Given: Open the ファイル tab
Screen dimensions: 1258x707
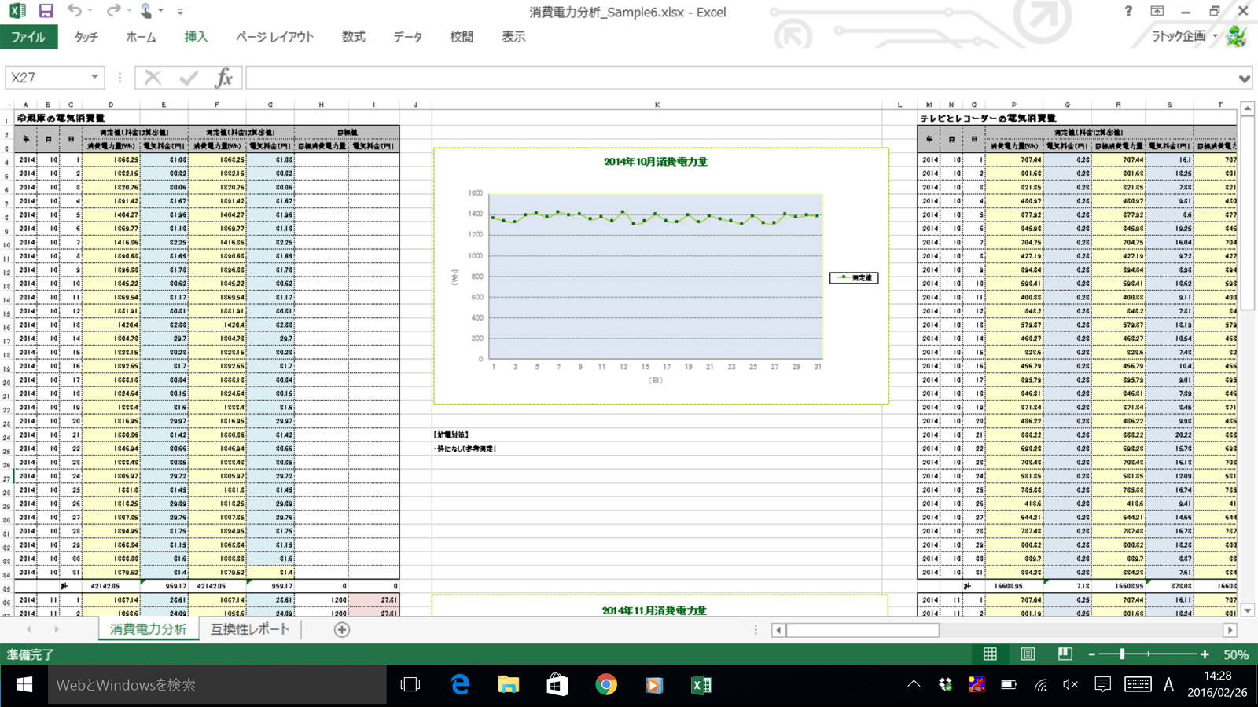Looking at the screenshot, I should point(28,37).
